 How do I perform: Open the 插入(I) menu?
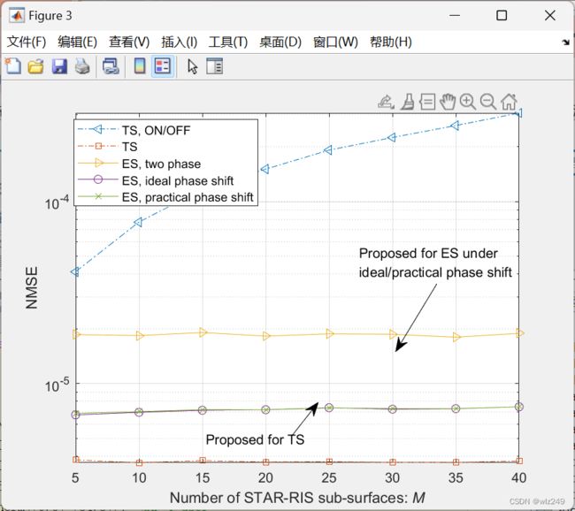(180, 42)
